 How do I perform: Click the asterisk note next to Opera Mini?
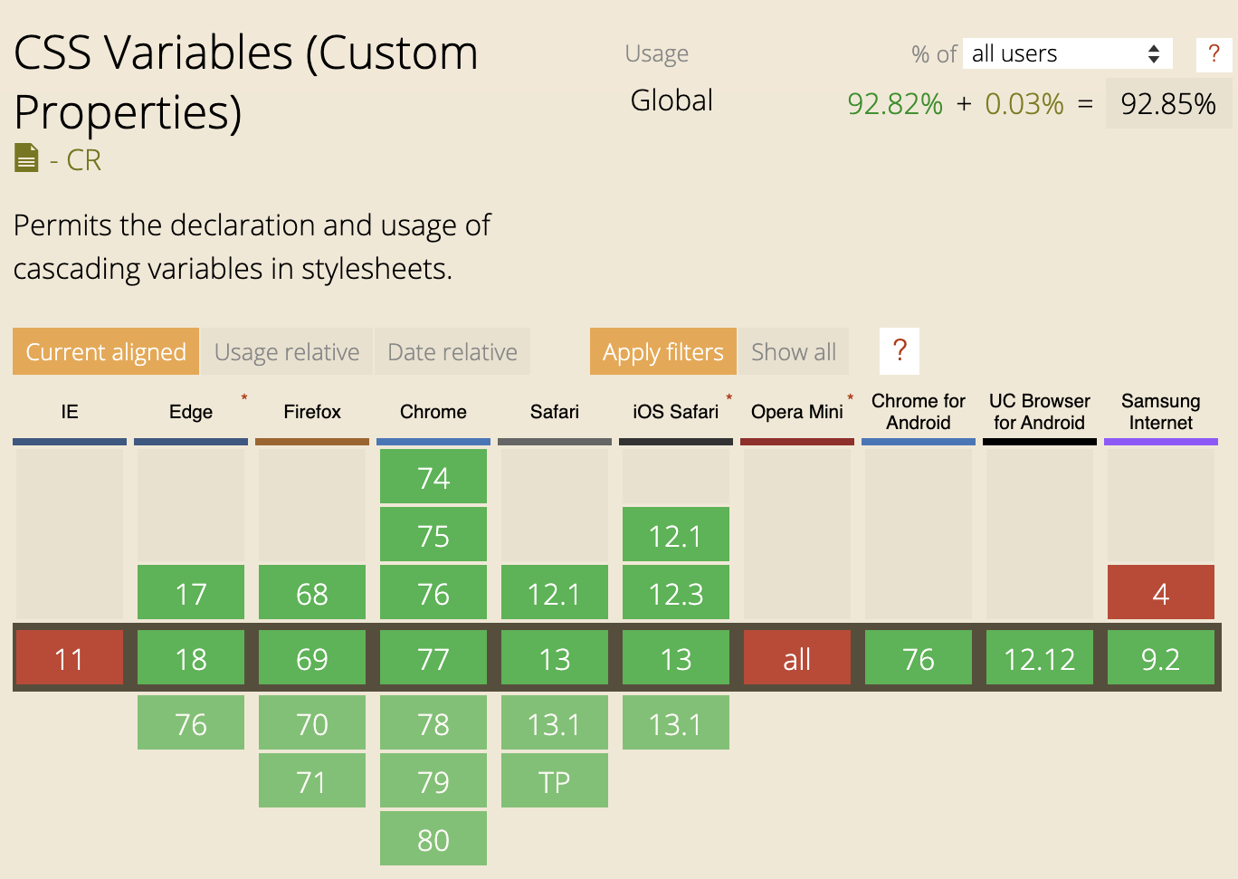pos(850,397)
